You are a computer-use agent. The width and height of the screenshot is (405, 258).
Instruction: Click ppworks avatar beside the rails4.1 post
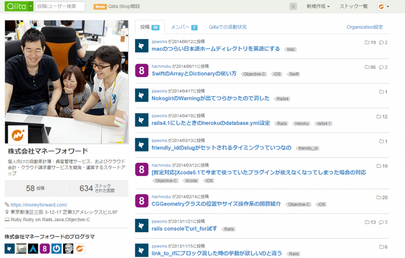[x=142, y=120]
